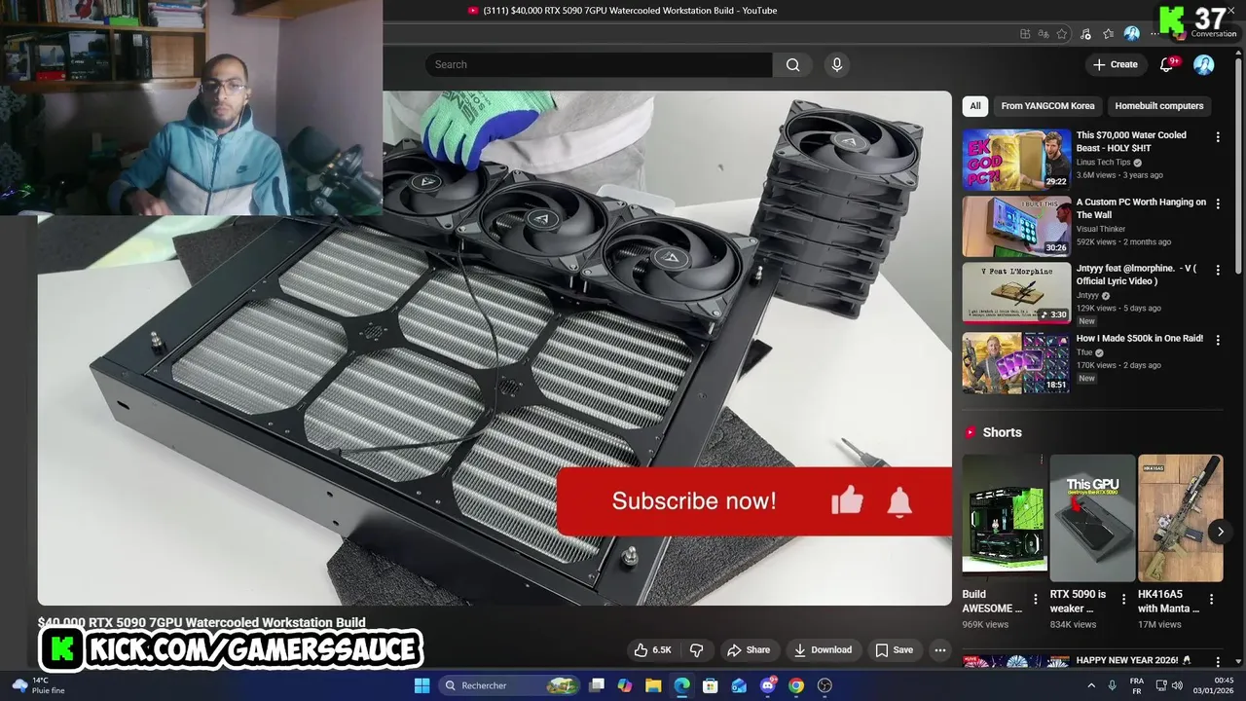Open more actions ellipsis under video
The image size is (1246, 701).
[939, 649]
